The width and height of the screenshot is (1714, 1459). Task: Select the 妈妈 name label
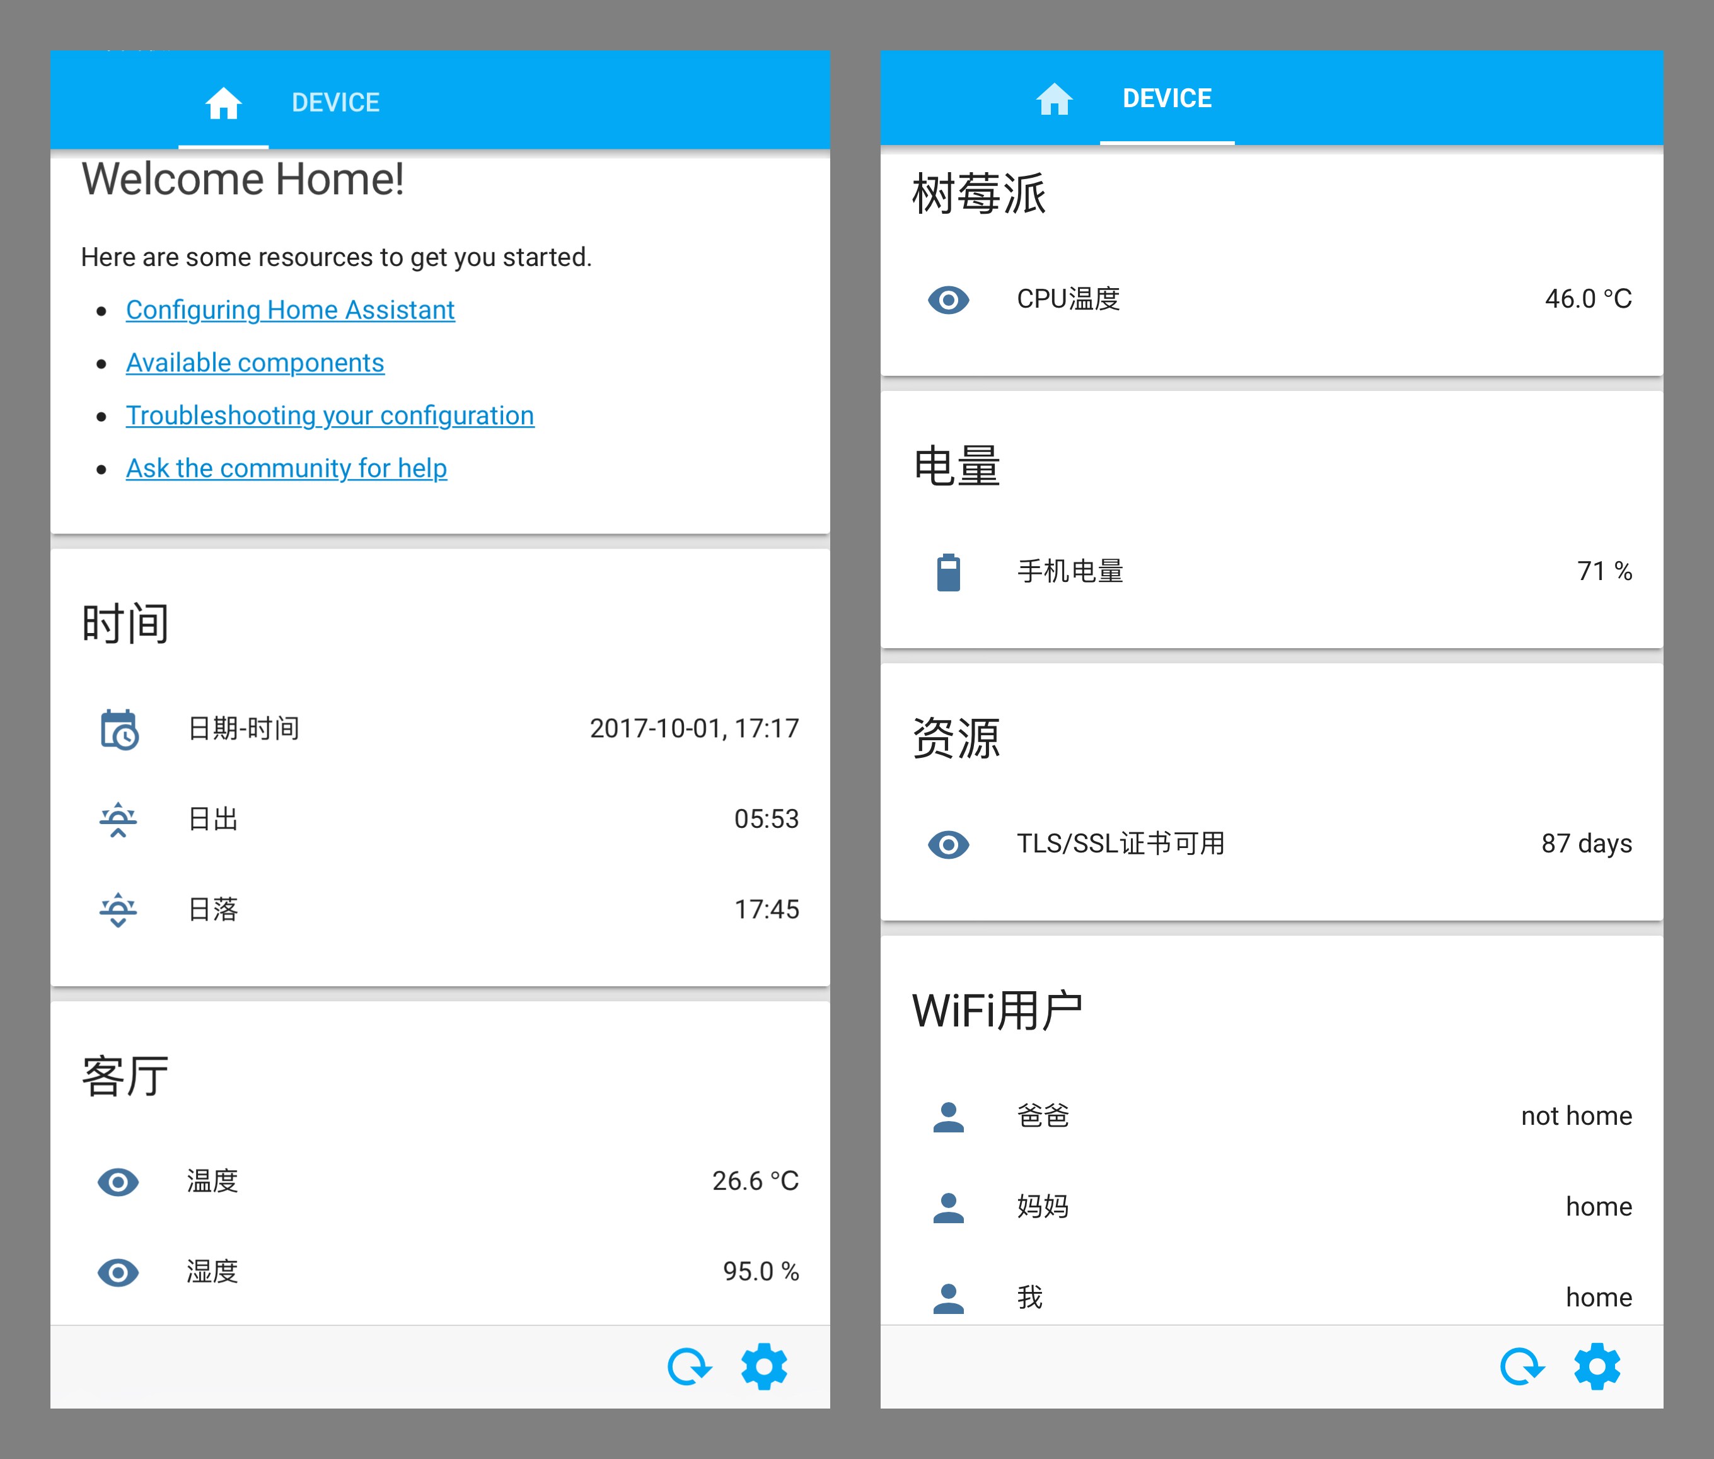click(x=1043, y=1207)
